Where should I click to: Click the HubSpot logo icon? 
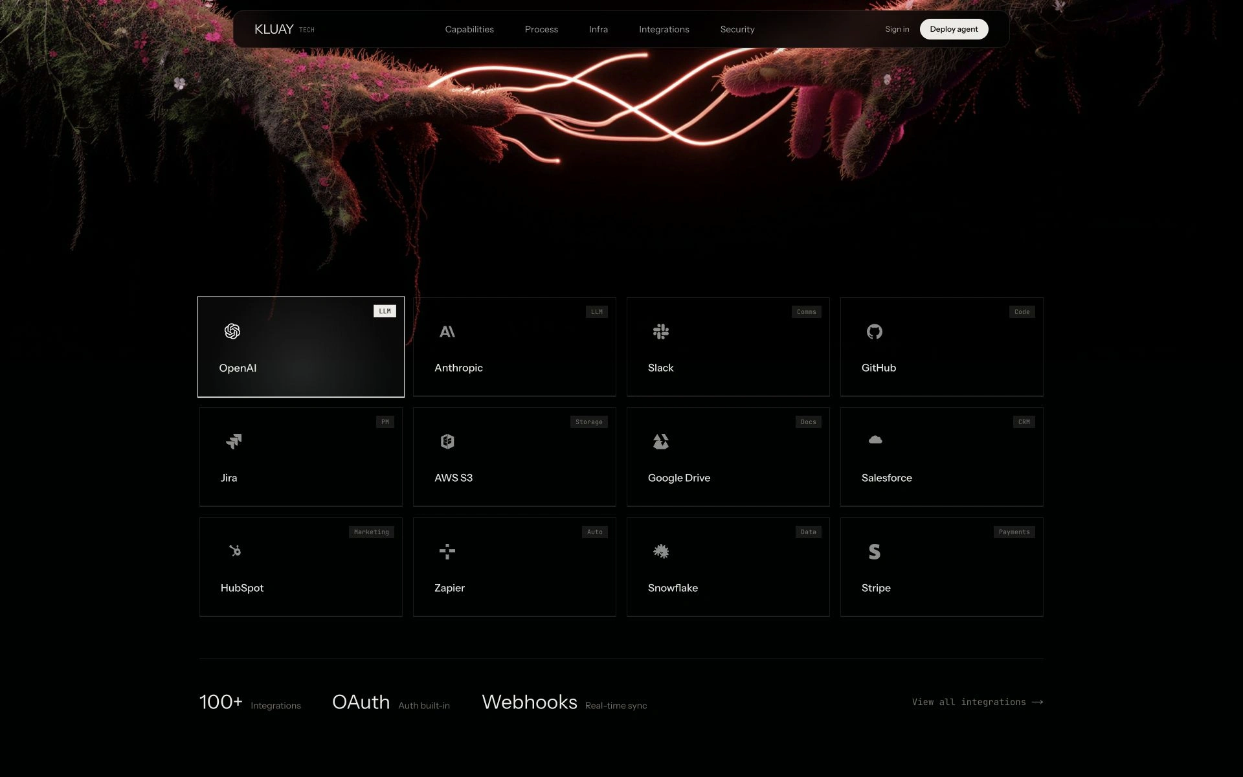[x=235, y=550]
